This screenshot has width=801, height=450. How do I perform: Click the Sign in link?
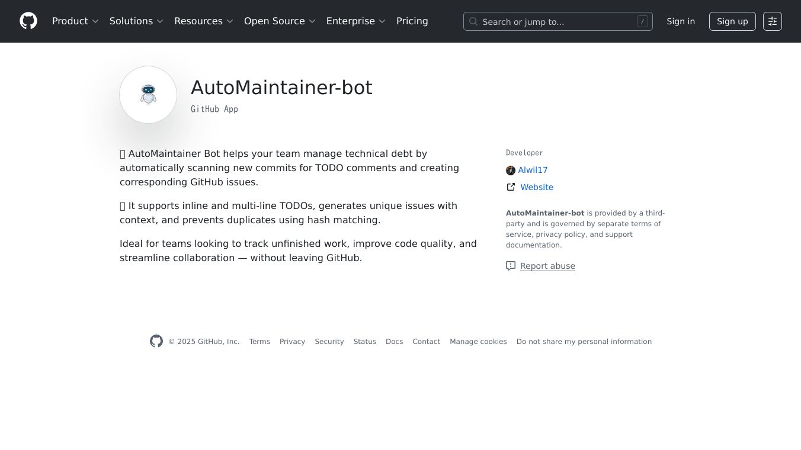click(680, 21)
